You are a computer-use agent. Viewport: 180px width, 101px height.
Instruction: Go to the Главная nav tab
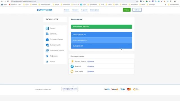click(x=67, y=10)
